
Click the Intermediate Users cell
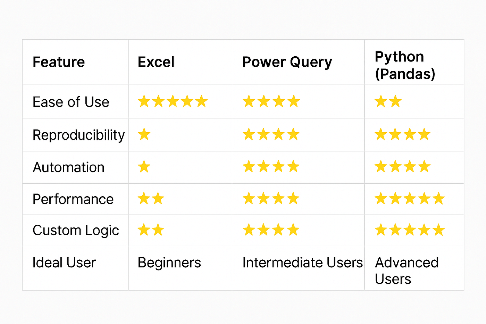[x=302, y=263]
